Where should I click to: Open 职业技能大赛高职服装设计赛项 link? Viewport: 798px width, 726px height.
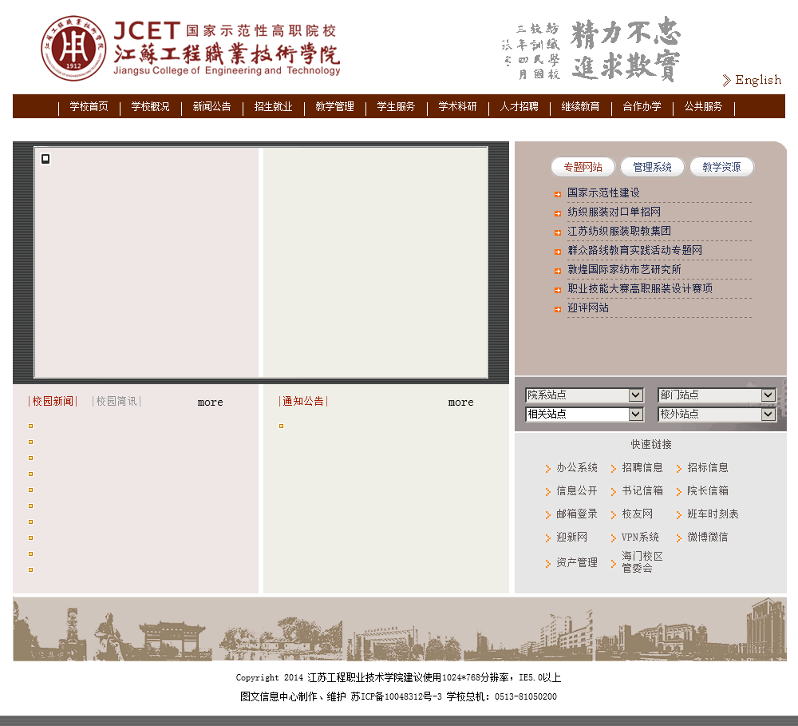pyautogui.click(x=640, y=289)
